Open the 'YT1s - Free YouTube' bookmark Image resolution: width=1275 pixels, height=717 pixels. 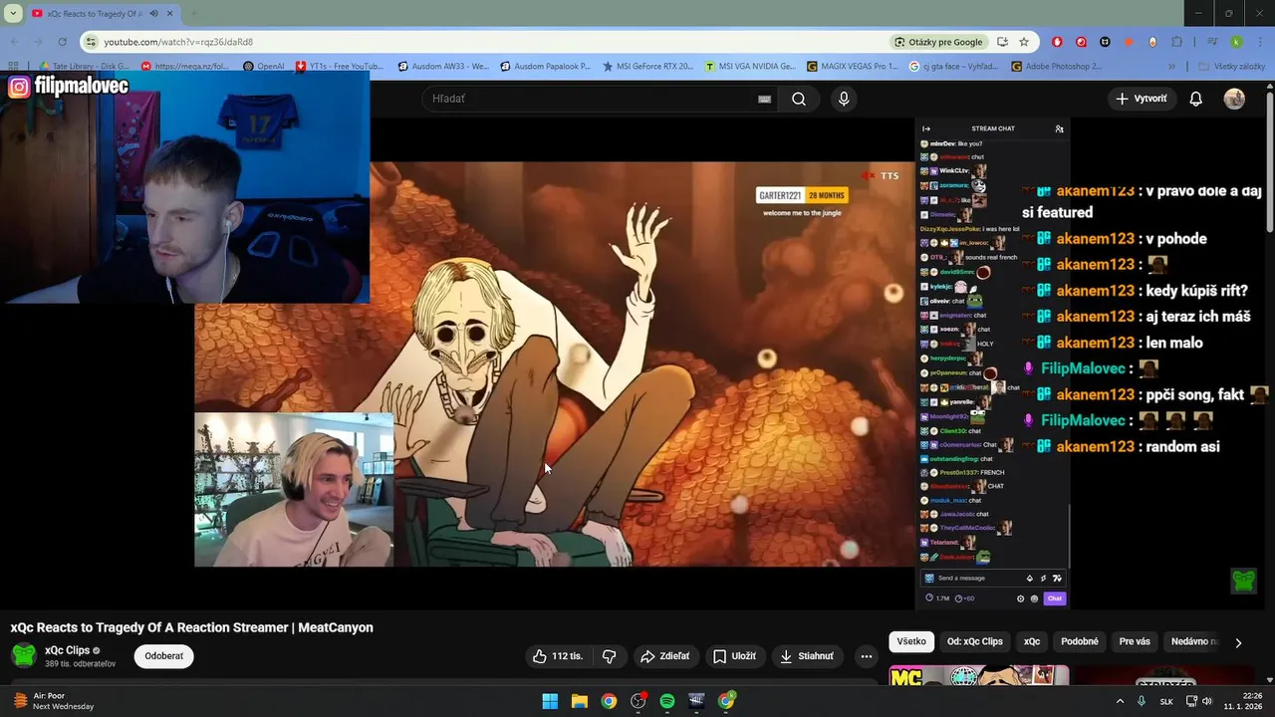pos(339,67)
